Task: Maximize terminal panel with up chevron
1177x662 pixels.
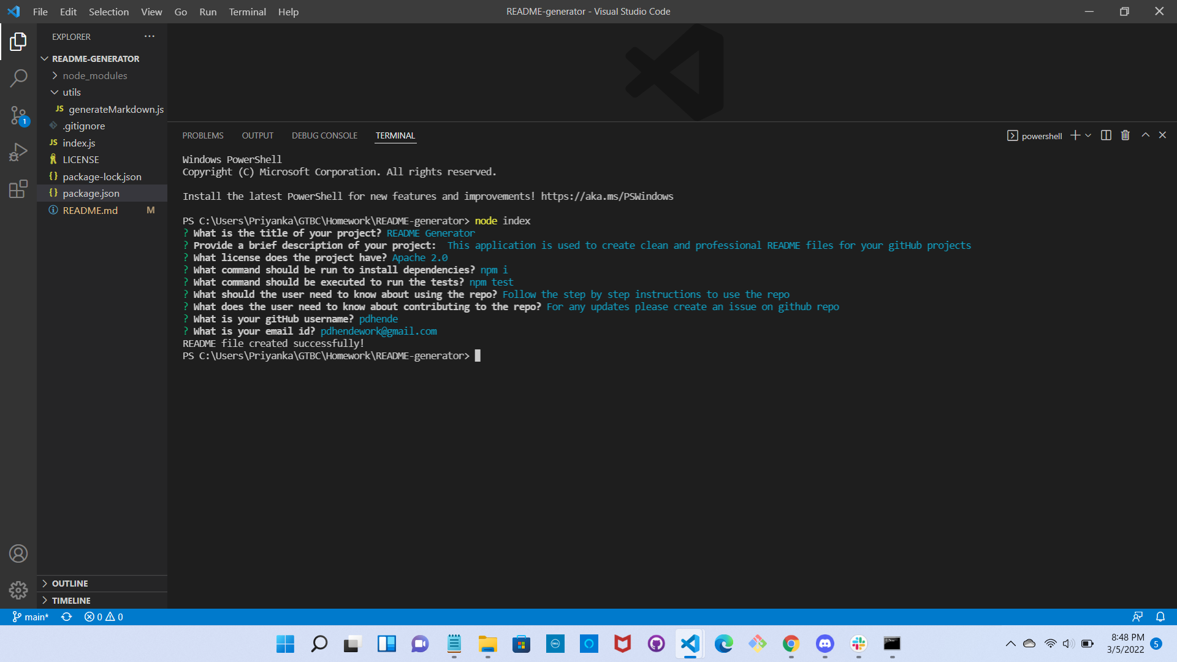Action: (1145, 135)
